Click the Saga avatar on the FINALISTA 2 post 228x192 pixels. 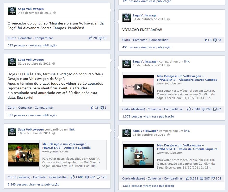(12, 132)
